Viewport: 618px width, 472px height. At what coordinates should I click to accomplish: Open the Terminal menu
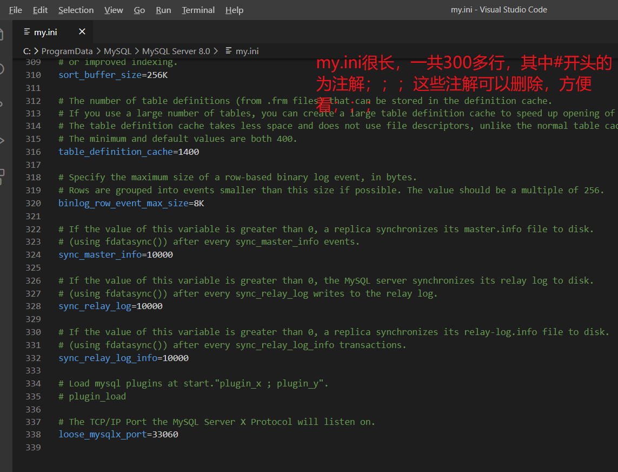click(198, 10)
